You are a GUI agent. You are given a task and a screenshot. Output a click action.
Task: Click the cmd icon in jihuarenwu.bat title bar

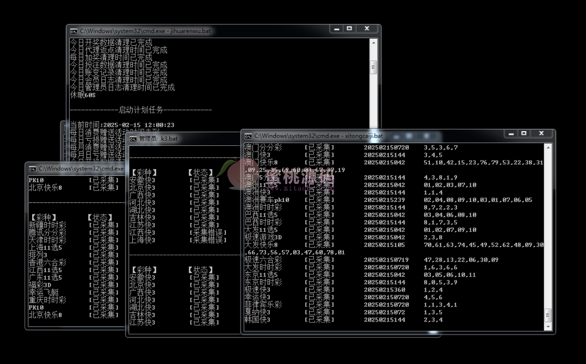click(x=74, y=31)
